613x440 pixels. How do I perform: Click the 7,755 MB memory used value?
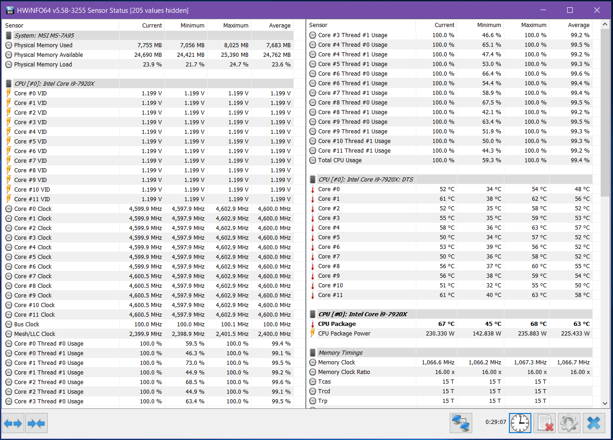149,45
